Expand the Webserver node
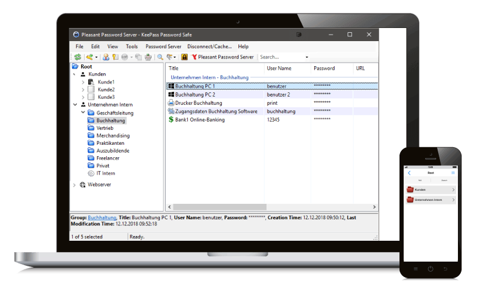Image resolution: width=477 pixels, height=292 pixels. [x=74, y=185]
